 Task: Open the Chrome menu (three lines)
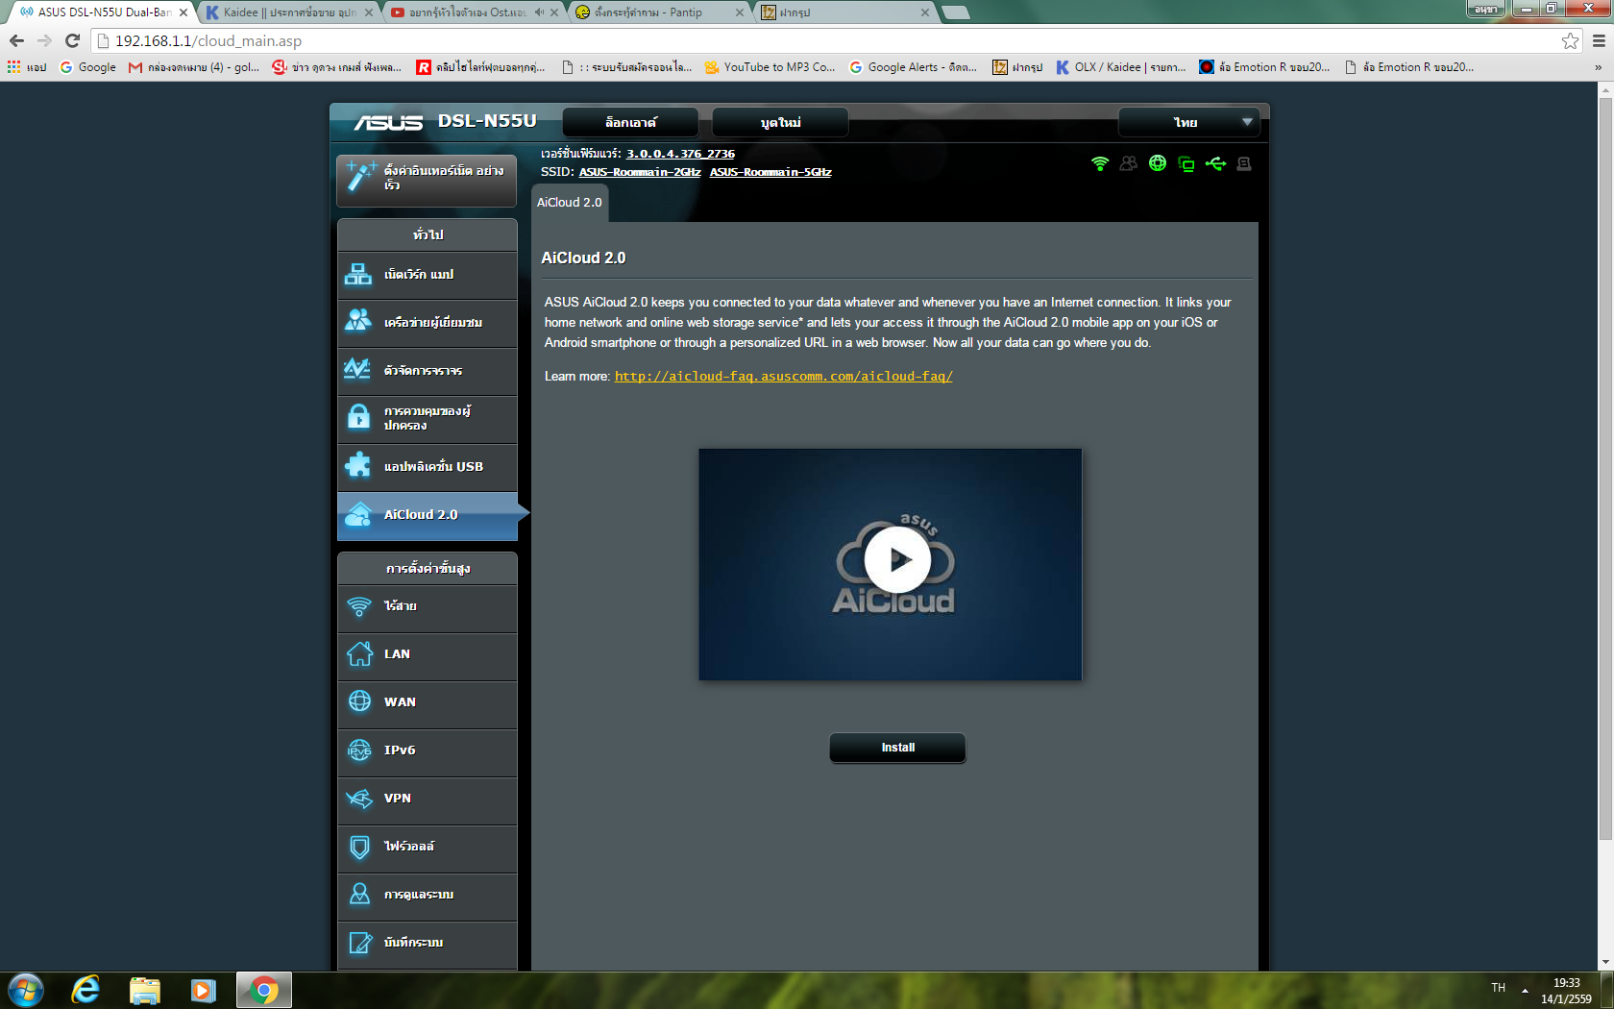coord(1599,40)
